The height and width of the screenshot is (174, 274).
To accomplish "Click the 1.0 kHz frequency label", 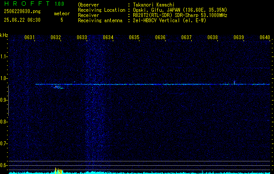I will [3, 78].
